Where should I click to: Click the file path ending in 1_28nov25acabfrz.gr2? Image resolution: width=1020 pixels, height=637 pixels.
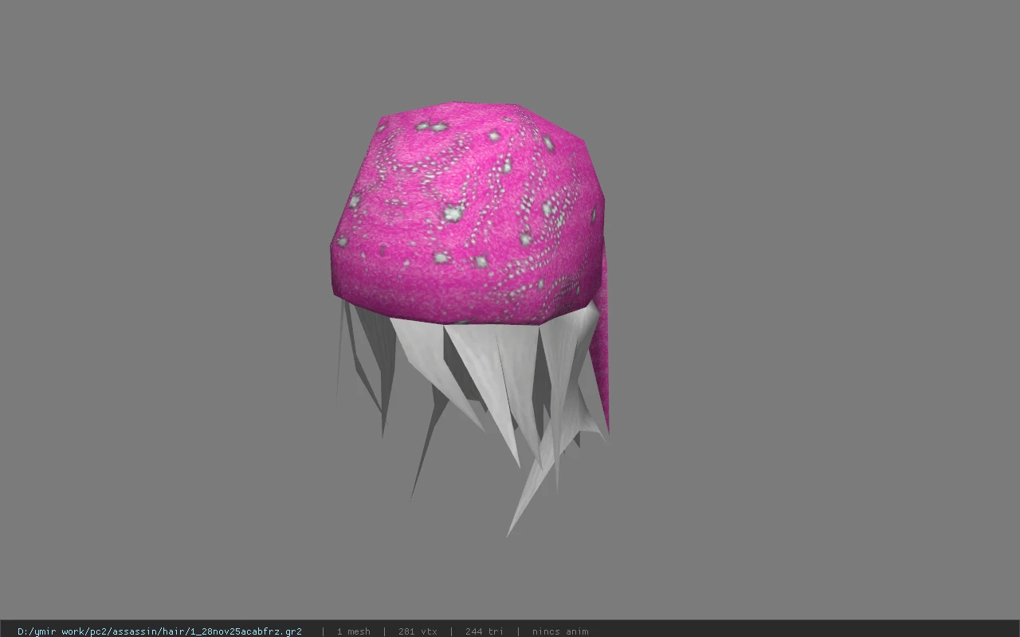tap(159, 631)
